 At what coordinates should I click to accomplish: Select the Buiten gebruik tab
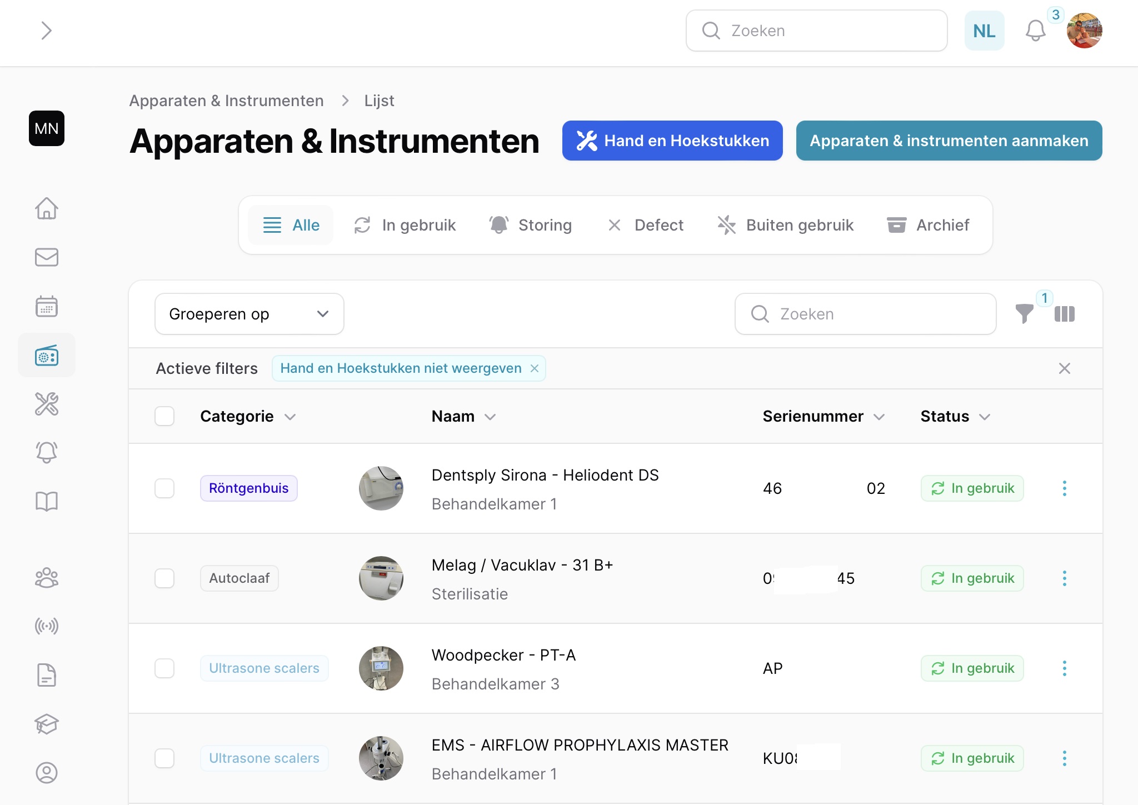pos(785,225)
